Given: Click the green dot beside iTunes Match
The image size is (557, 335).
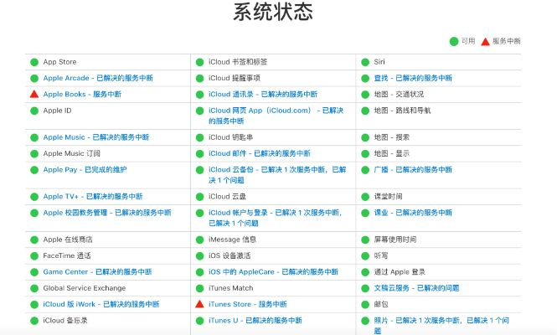Looking at the screenshot, I should click(x=199, y=288).
